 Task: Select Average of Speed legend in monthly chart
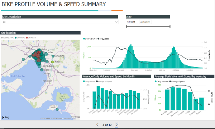click(104, 81)
